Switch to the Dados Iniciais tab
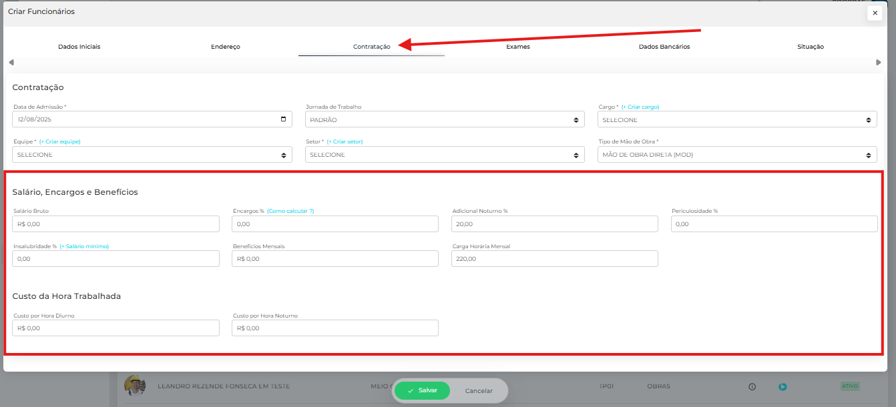Screen dimensions: 896x407 (x=79, y=47)
